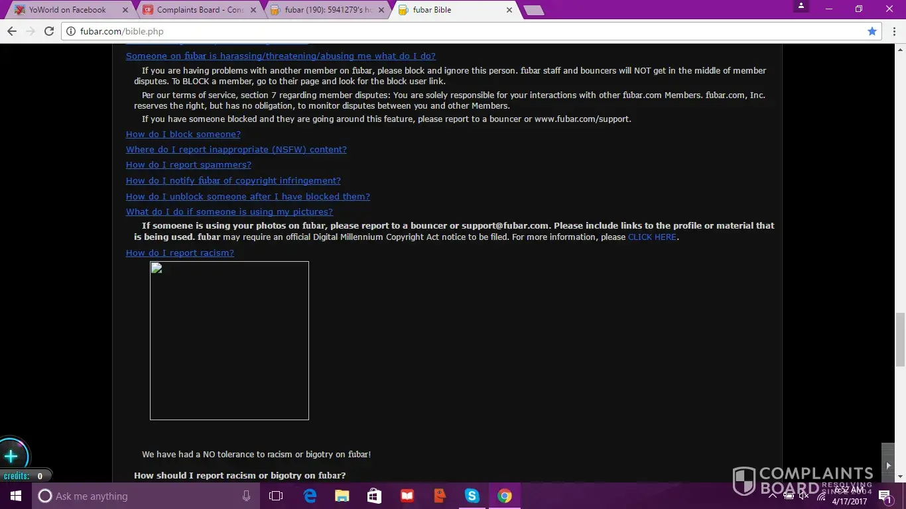
Task: Open the unblock someone question link
Action: click(248, 197)
